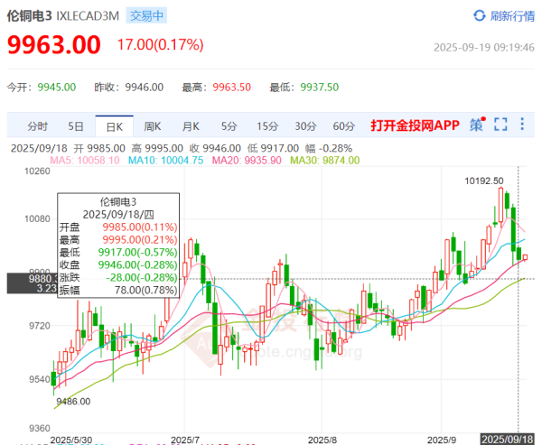Click the 最高 value 9963.50
The image size is (542, 445).
coord(231,87)
